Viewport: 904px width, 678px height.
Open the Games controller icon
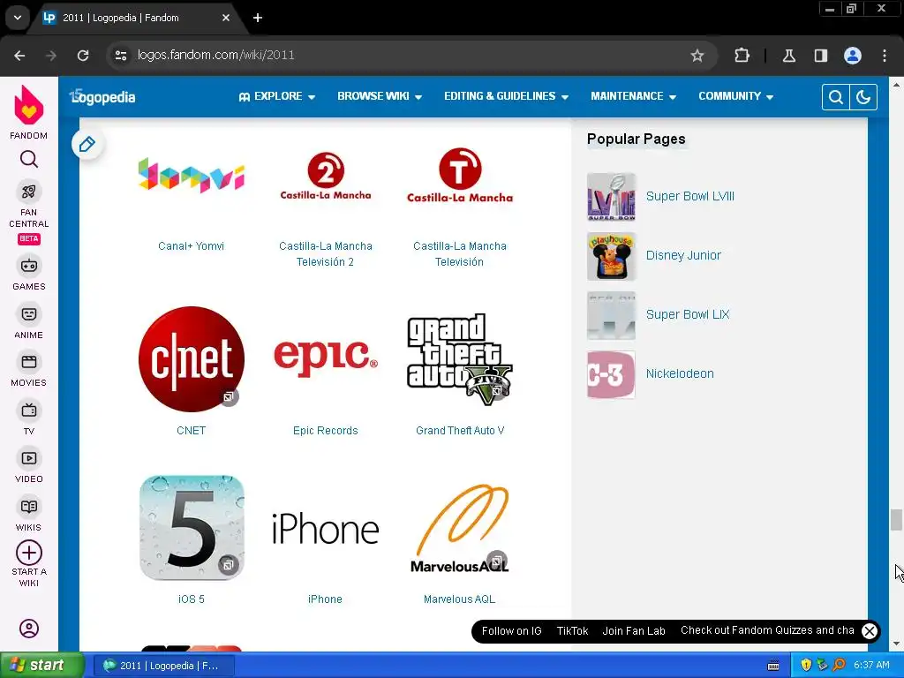pos(29,266)
